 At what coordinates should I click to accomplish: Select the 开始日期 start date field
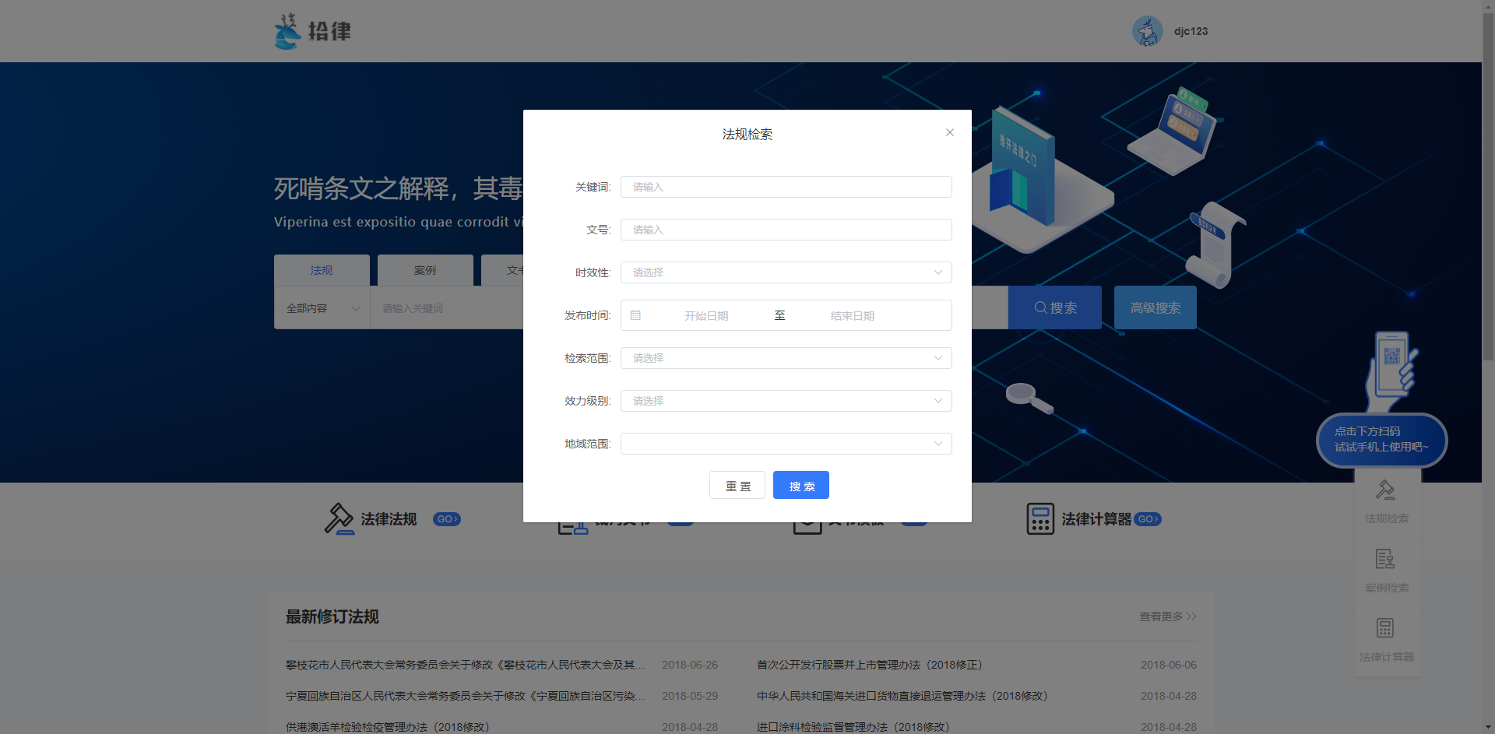[706, 316]
